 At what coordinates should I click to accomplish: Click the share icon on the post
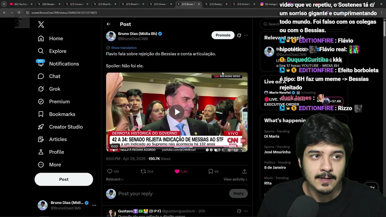coord(244,171)
